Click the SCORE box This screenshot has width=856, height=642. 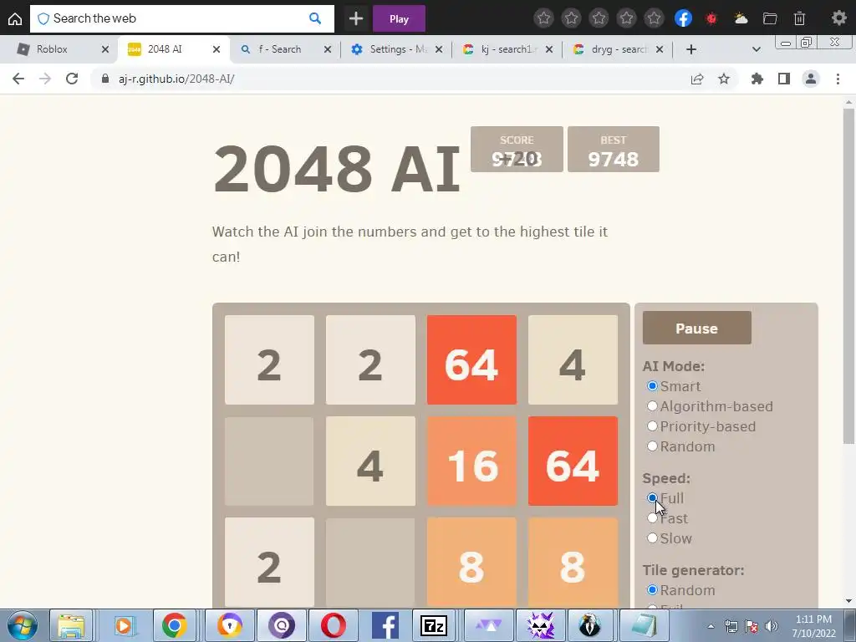coord(517,149)
